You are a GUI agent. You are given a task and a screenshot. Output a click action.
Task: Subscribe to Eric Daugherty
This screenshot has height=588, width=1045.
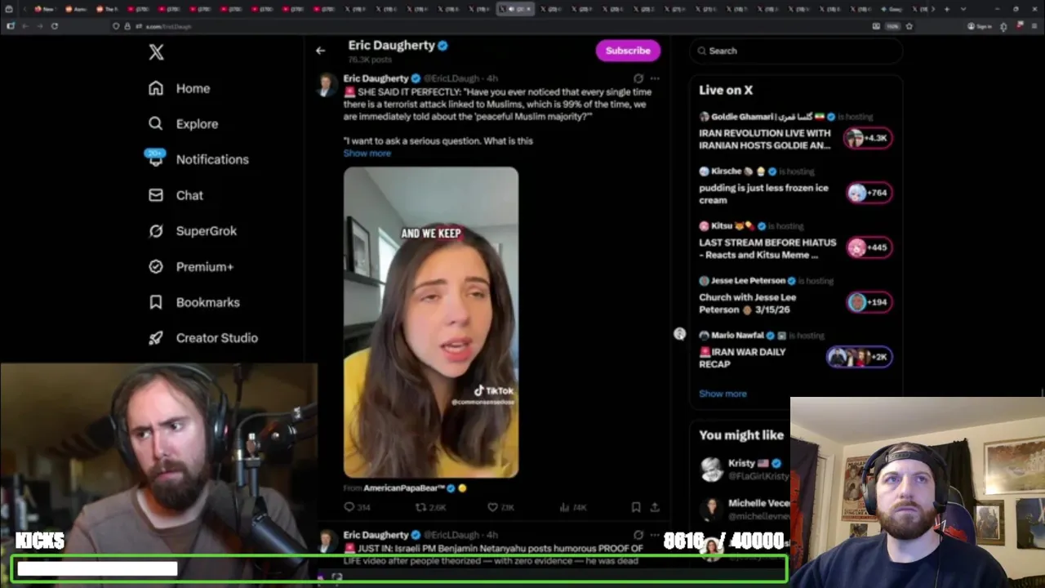tap(628, 51)
